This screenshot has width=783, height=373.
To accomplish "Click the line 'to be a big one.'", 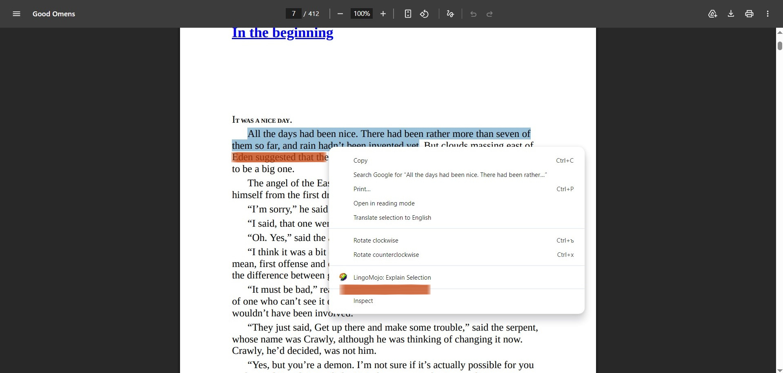I will coord(263,169).
